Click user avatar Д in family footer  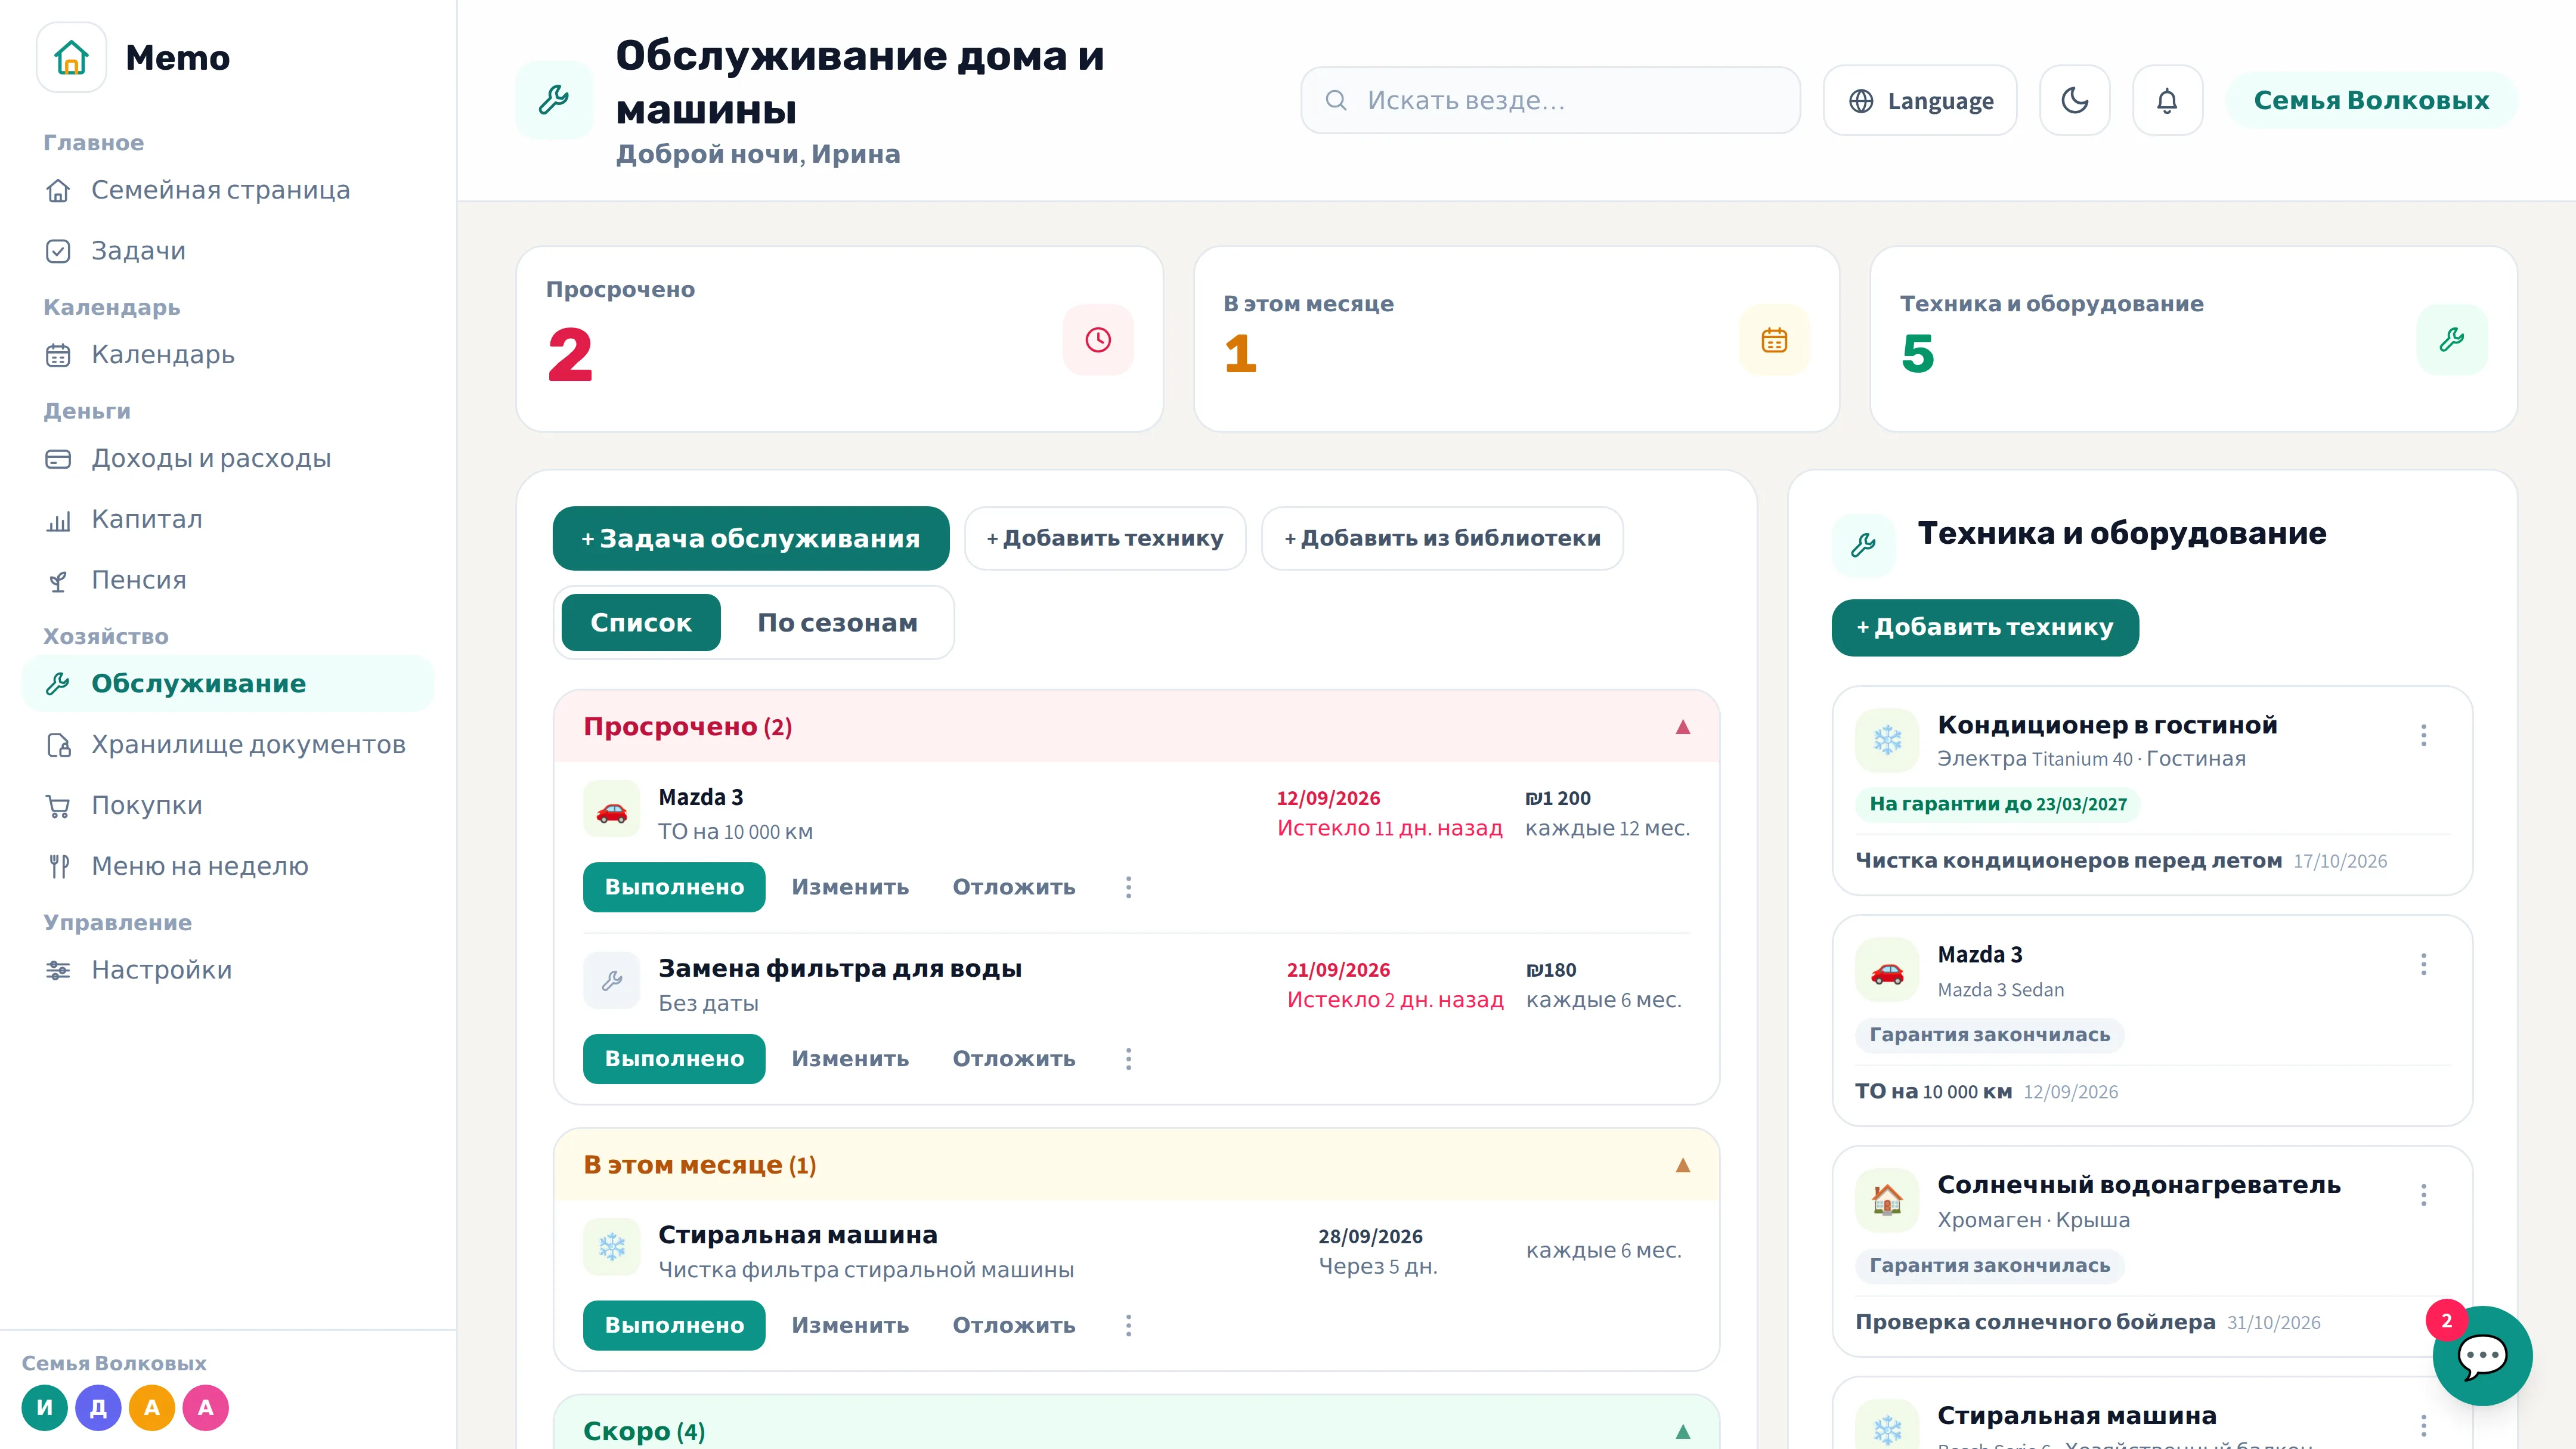tap(98, 1408)
